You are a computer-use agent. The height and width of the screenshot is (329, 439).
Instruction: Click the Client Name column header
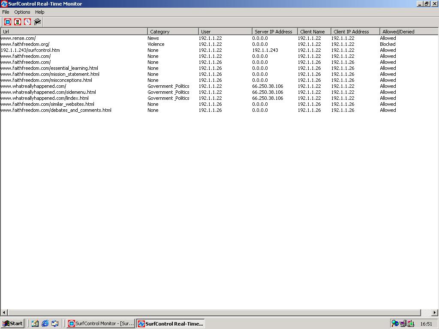click(314, 32)
